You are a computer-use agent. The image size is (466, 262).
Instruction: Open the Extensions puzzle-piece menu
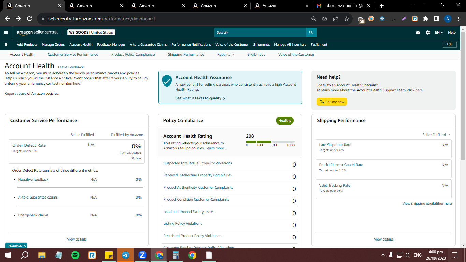(x=426, y=19)
